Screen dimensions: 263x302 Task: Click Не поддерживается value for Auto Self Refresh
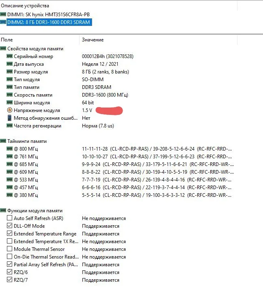click(104, 218)
